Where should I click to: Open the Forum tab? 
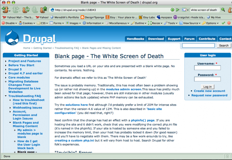click(x=189, y=39)
